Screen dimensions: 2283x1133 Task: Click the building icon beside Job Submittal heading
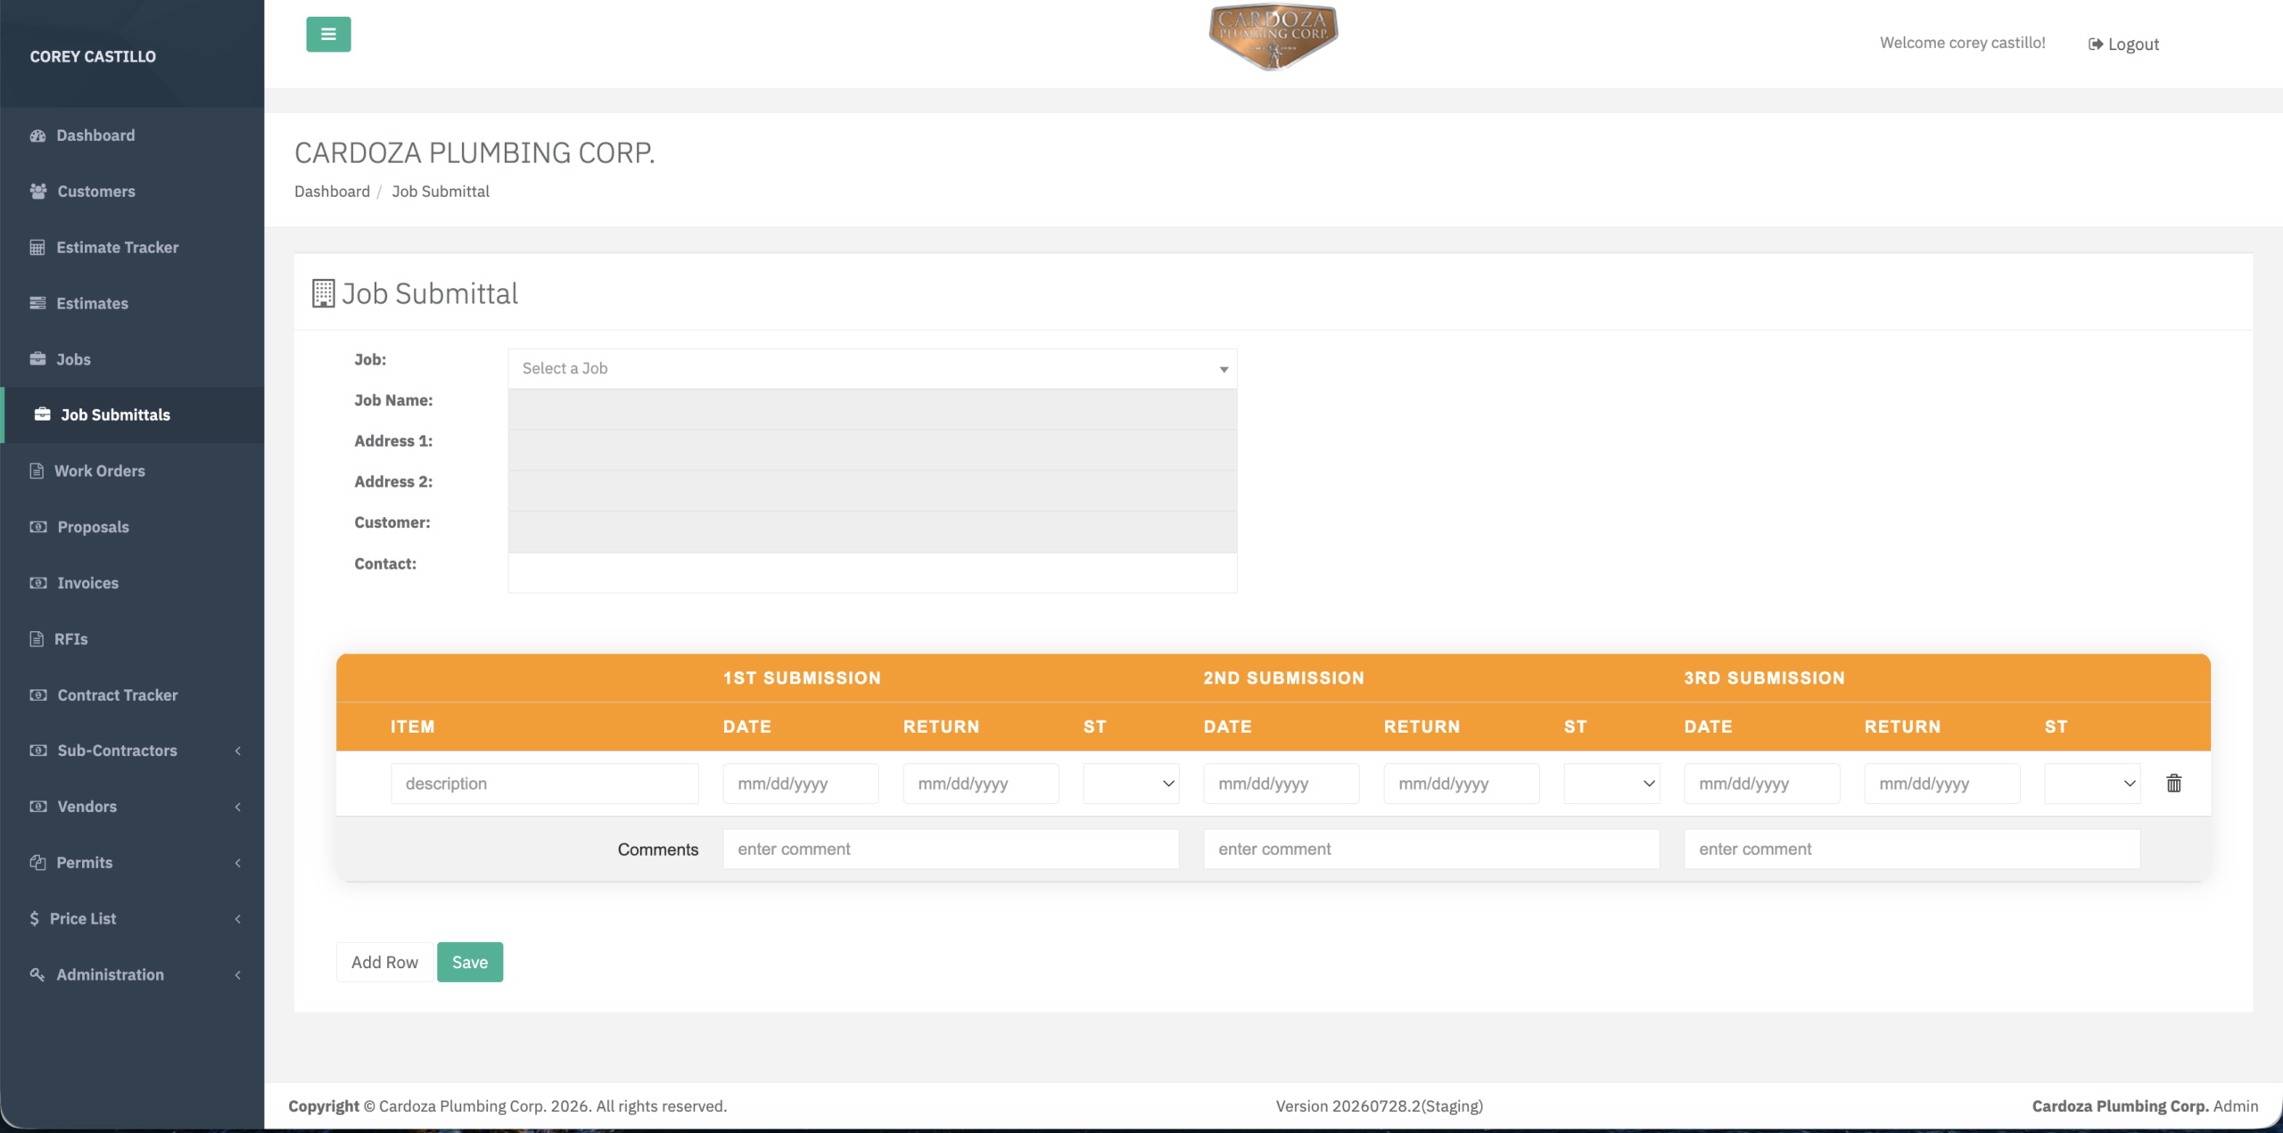tap(323, 294)
